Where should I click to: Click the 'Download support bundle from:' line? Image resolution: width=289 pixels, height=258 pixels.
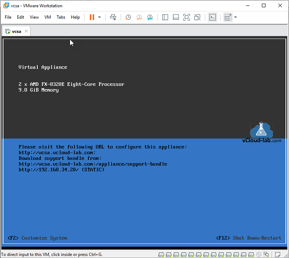[60, 158]
